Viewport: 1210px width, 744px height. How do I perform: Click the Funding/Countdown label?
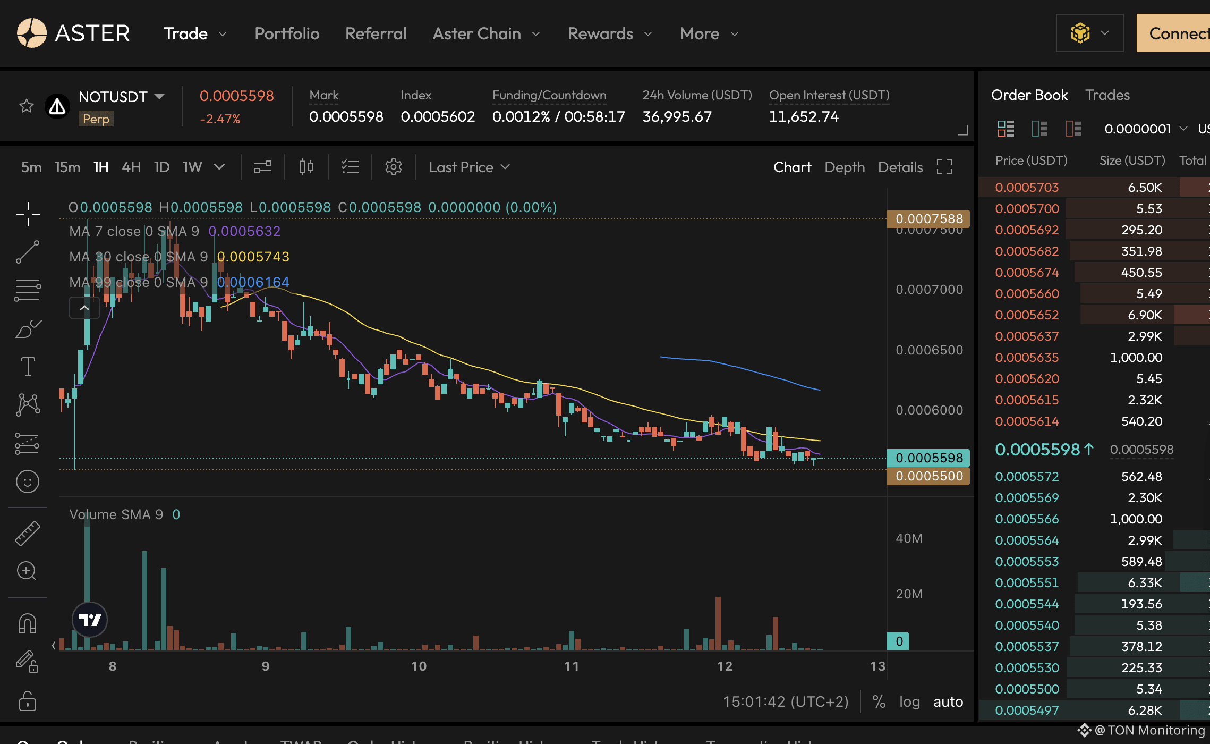(x=549, y=95)
